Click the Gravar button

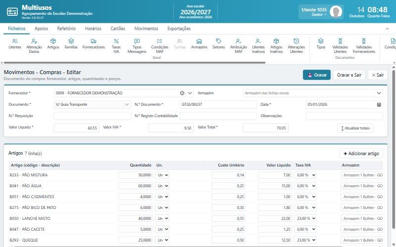coord(317,75)
